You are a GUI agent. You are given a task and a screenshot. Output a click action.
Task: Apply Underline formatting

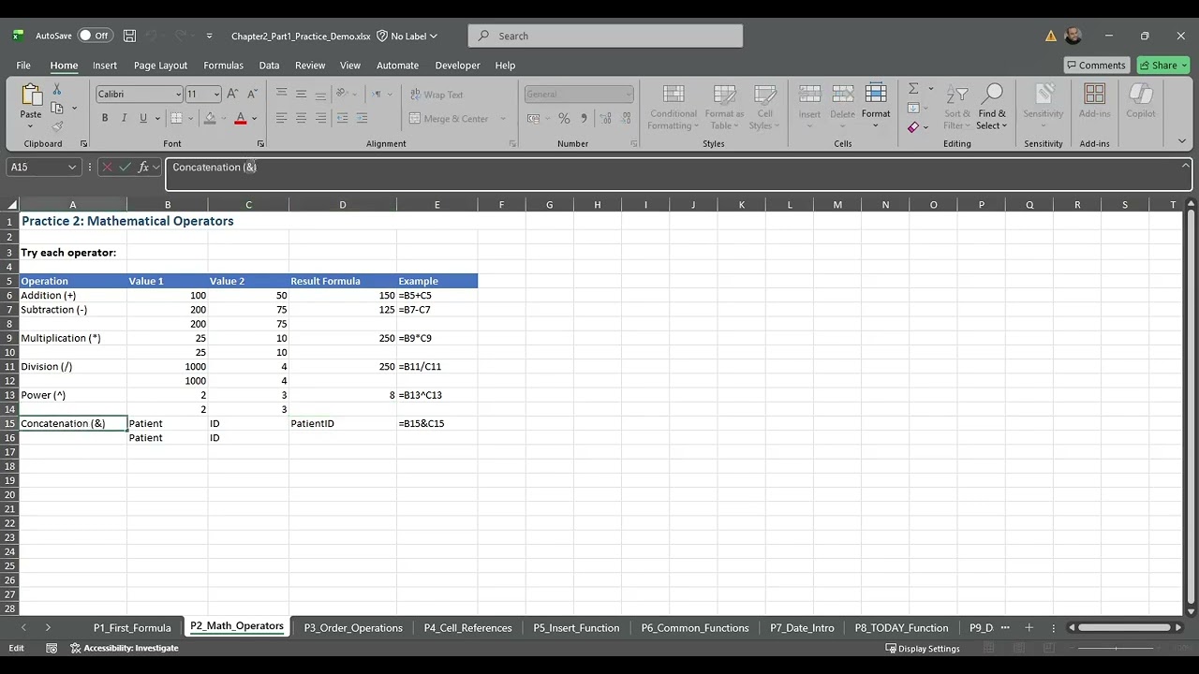click(143, 118)
